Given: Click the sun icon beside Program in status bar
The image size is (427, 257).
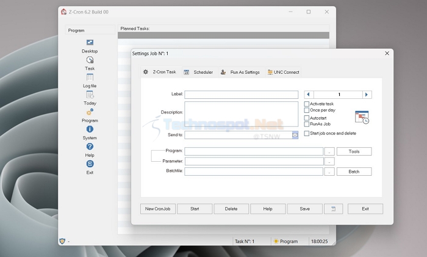Looking at the screenshot, I should point(276,241).
